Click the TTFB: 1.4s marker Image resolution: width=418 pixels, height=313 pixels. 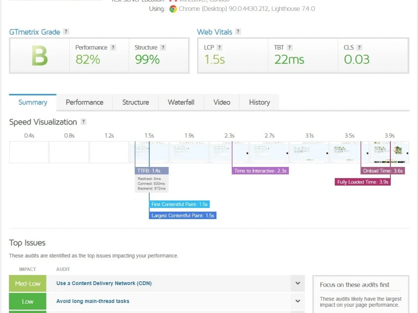click(x=152, y=171)
